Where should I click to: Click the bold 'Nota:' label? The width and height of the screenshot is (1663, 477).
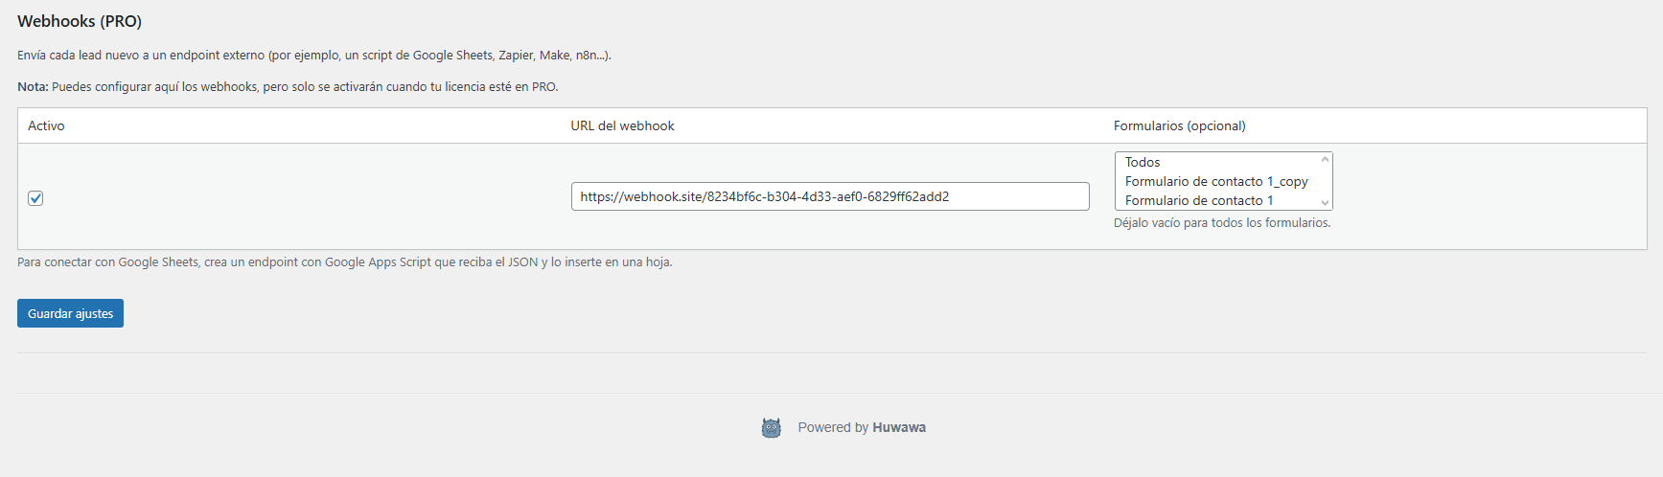pyautogui.click(x=33, y=87)
